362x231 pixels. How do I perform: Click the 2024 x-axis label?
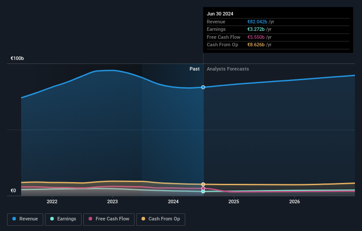173,201
